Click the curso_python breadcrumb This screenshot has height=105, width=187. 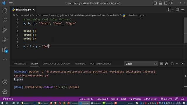click(x=59, y=15)
